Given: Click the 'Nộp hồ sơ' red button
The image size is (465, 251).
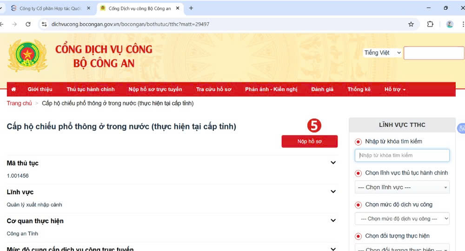Looking at the screenshot, I should [309, 141].
